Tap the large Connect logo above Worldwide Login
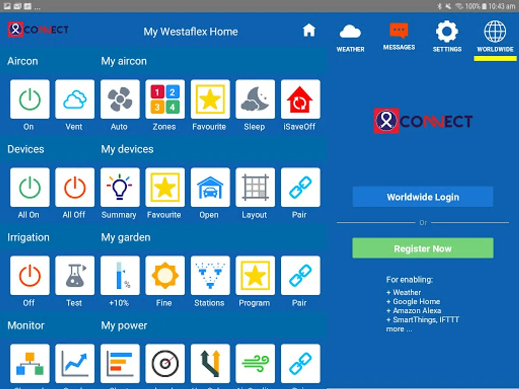This screenshot has height=389, width=519. pos(423,121)
